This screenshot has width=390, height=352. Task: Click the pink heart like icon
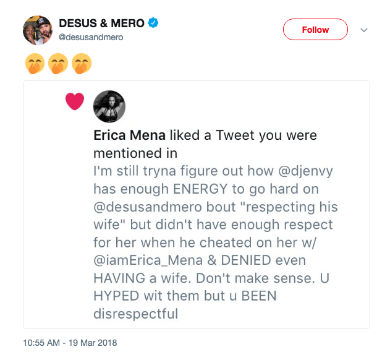pyautogui.click(x=74, y=101)
